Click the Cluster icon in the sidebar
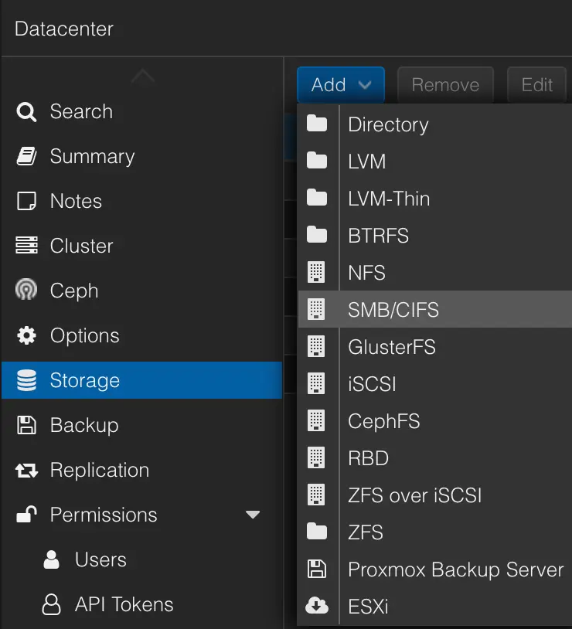 click(26, 246)
